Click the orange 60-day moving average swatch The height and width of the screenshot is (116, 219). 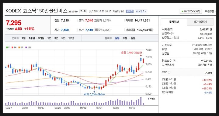pos(19,48)
